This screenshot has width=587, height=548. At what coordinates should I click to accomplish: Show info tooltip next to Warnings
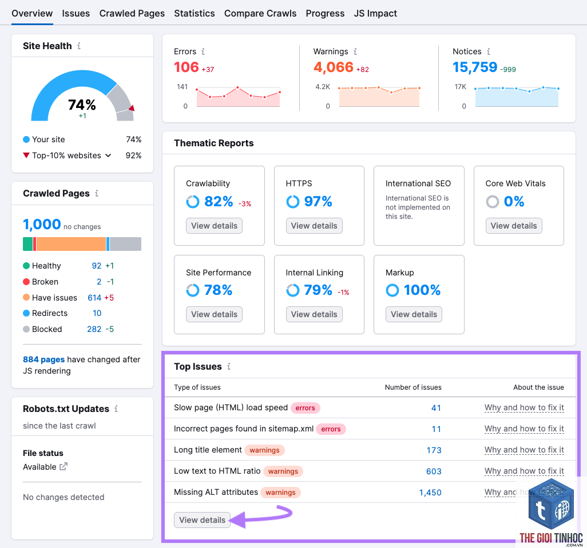point(355,51)
